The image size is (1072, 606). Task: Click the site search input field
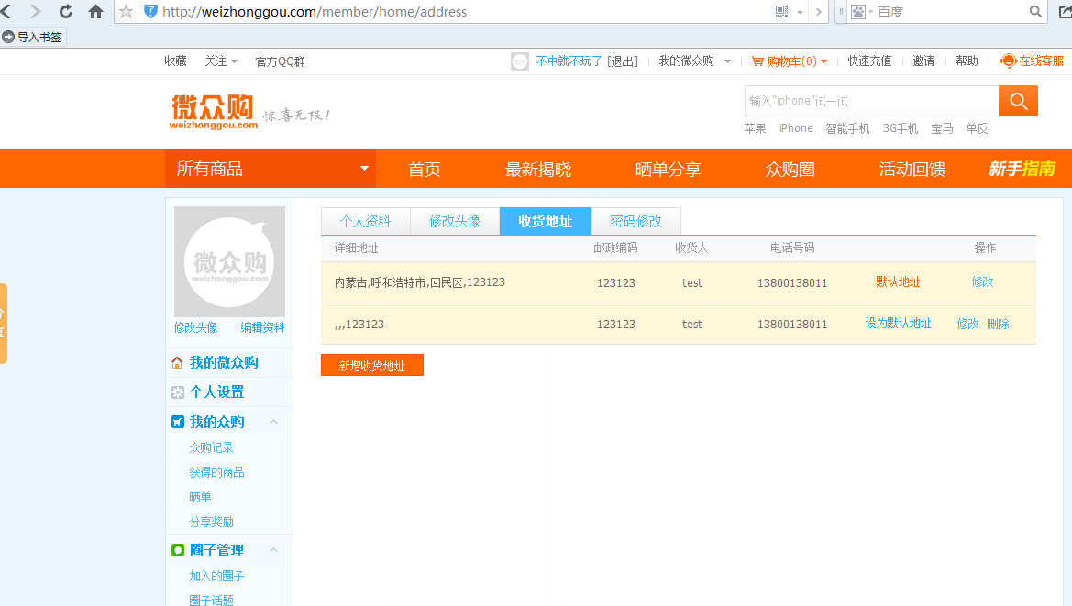[872, 101]
